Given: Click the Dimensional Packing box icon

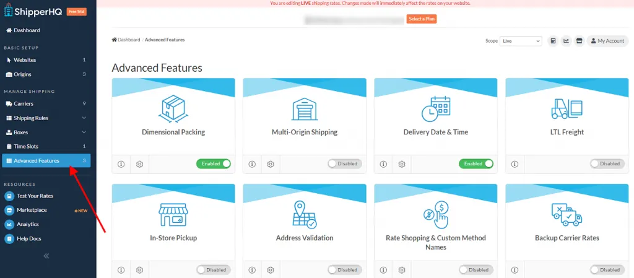Looking at the screenshot, I should [x=173, y=109].
